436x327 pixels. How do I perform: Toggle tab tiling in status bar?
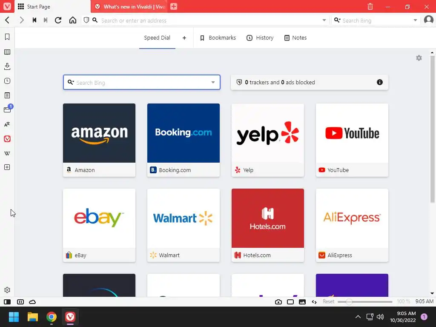[20, 302]
